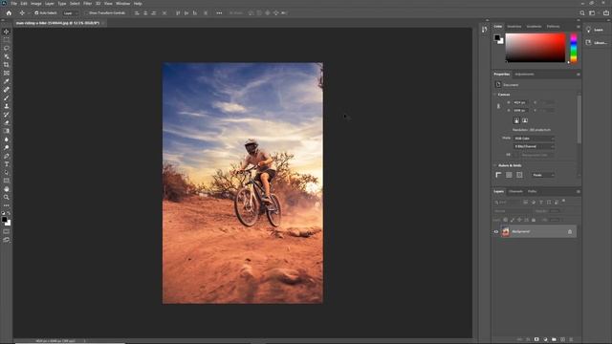The width and height of the screenshot is (612, 344).
Task: Click the foreground color swatch in Color panel
Action: pos(497,38)
